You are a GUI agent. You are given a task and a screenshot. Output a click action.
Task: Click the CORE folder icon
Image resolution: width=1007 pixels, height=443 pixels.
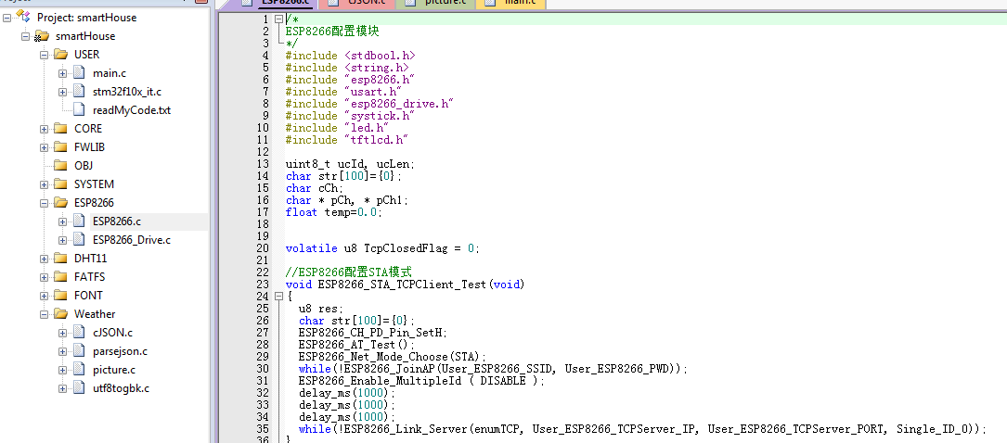point(60,129)
